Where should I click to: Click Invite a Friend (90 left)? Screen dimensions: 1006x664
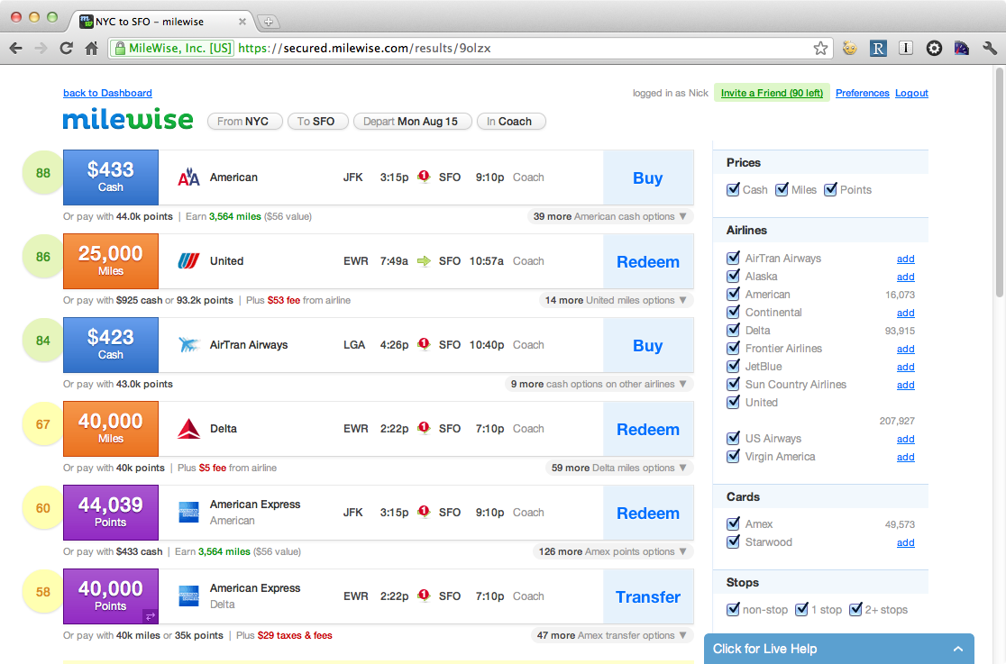pyautogui.click(x=772, y=93)
